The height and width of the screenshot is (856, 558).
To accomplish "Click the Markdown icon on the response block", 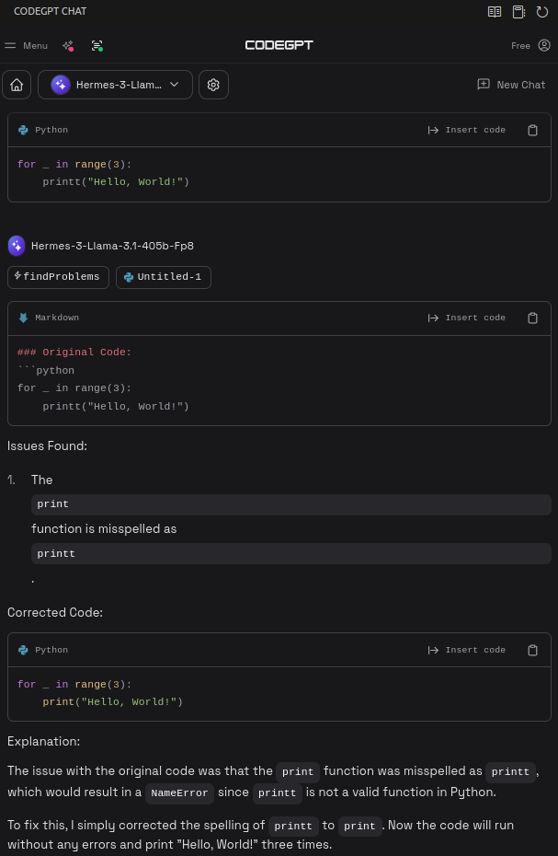I will pos(23,318).
